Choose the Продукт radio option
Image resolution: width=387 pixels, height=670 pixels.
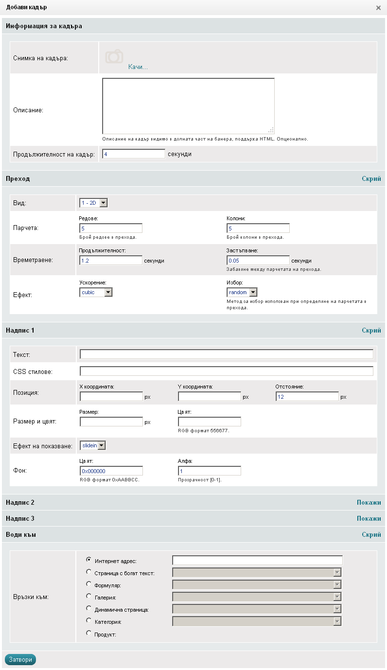point(88,633)
